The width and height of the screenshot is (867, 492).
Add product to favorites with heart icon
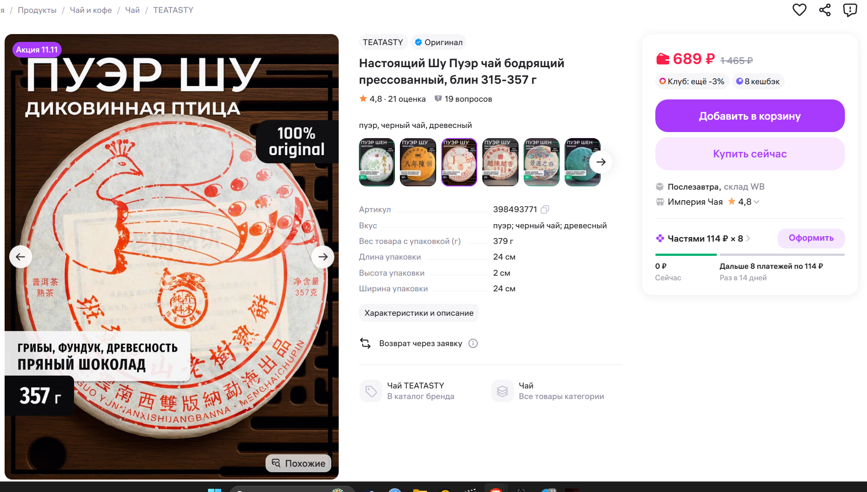point(799,10)
